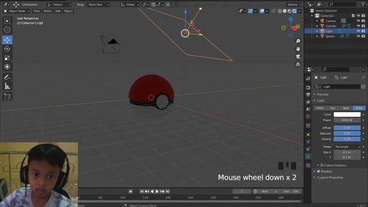Expand the Camera item in outliner
This screenshot has height=207, width=368.
click(317, 21)
